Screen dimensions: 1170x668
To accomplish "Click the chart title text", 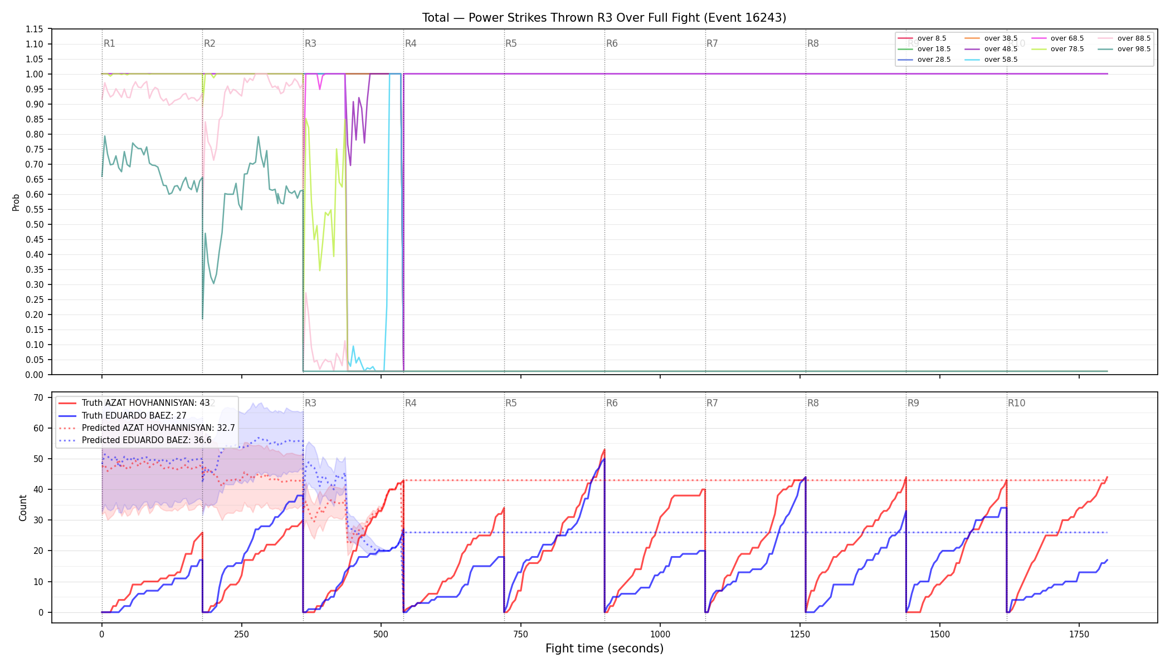I will click(604, 18).
